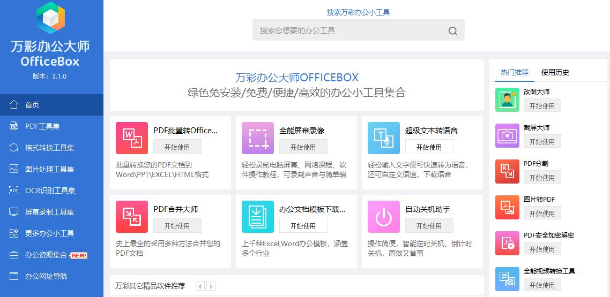Click the PDF批量转Office tool icon

coord(132,138)
